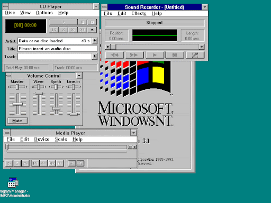This screenshot has width=271, height=203.
Task: Click the Media Player eject button
Action: click(x=25, y=163)
